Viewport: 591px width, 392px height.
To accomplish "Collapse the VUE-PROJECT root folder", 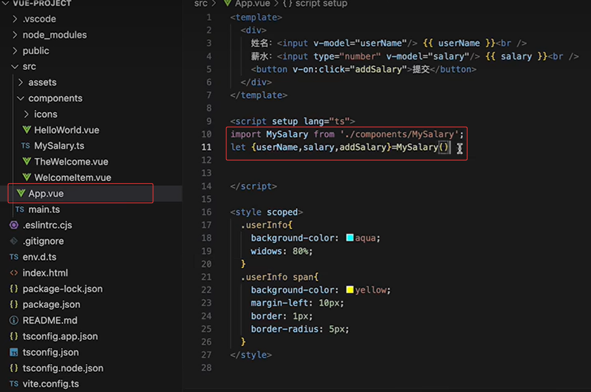I will coord(6,3).
